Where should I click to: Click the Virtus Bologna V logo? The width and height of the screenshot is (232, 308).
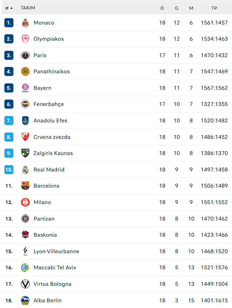point(25,284)
